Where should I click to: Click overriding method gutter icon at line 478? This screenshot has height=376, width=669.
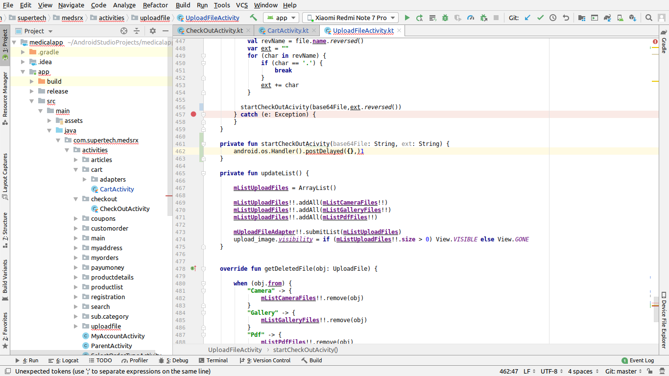193,268
